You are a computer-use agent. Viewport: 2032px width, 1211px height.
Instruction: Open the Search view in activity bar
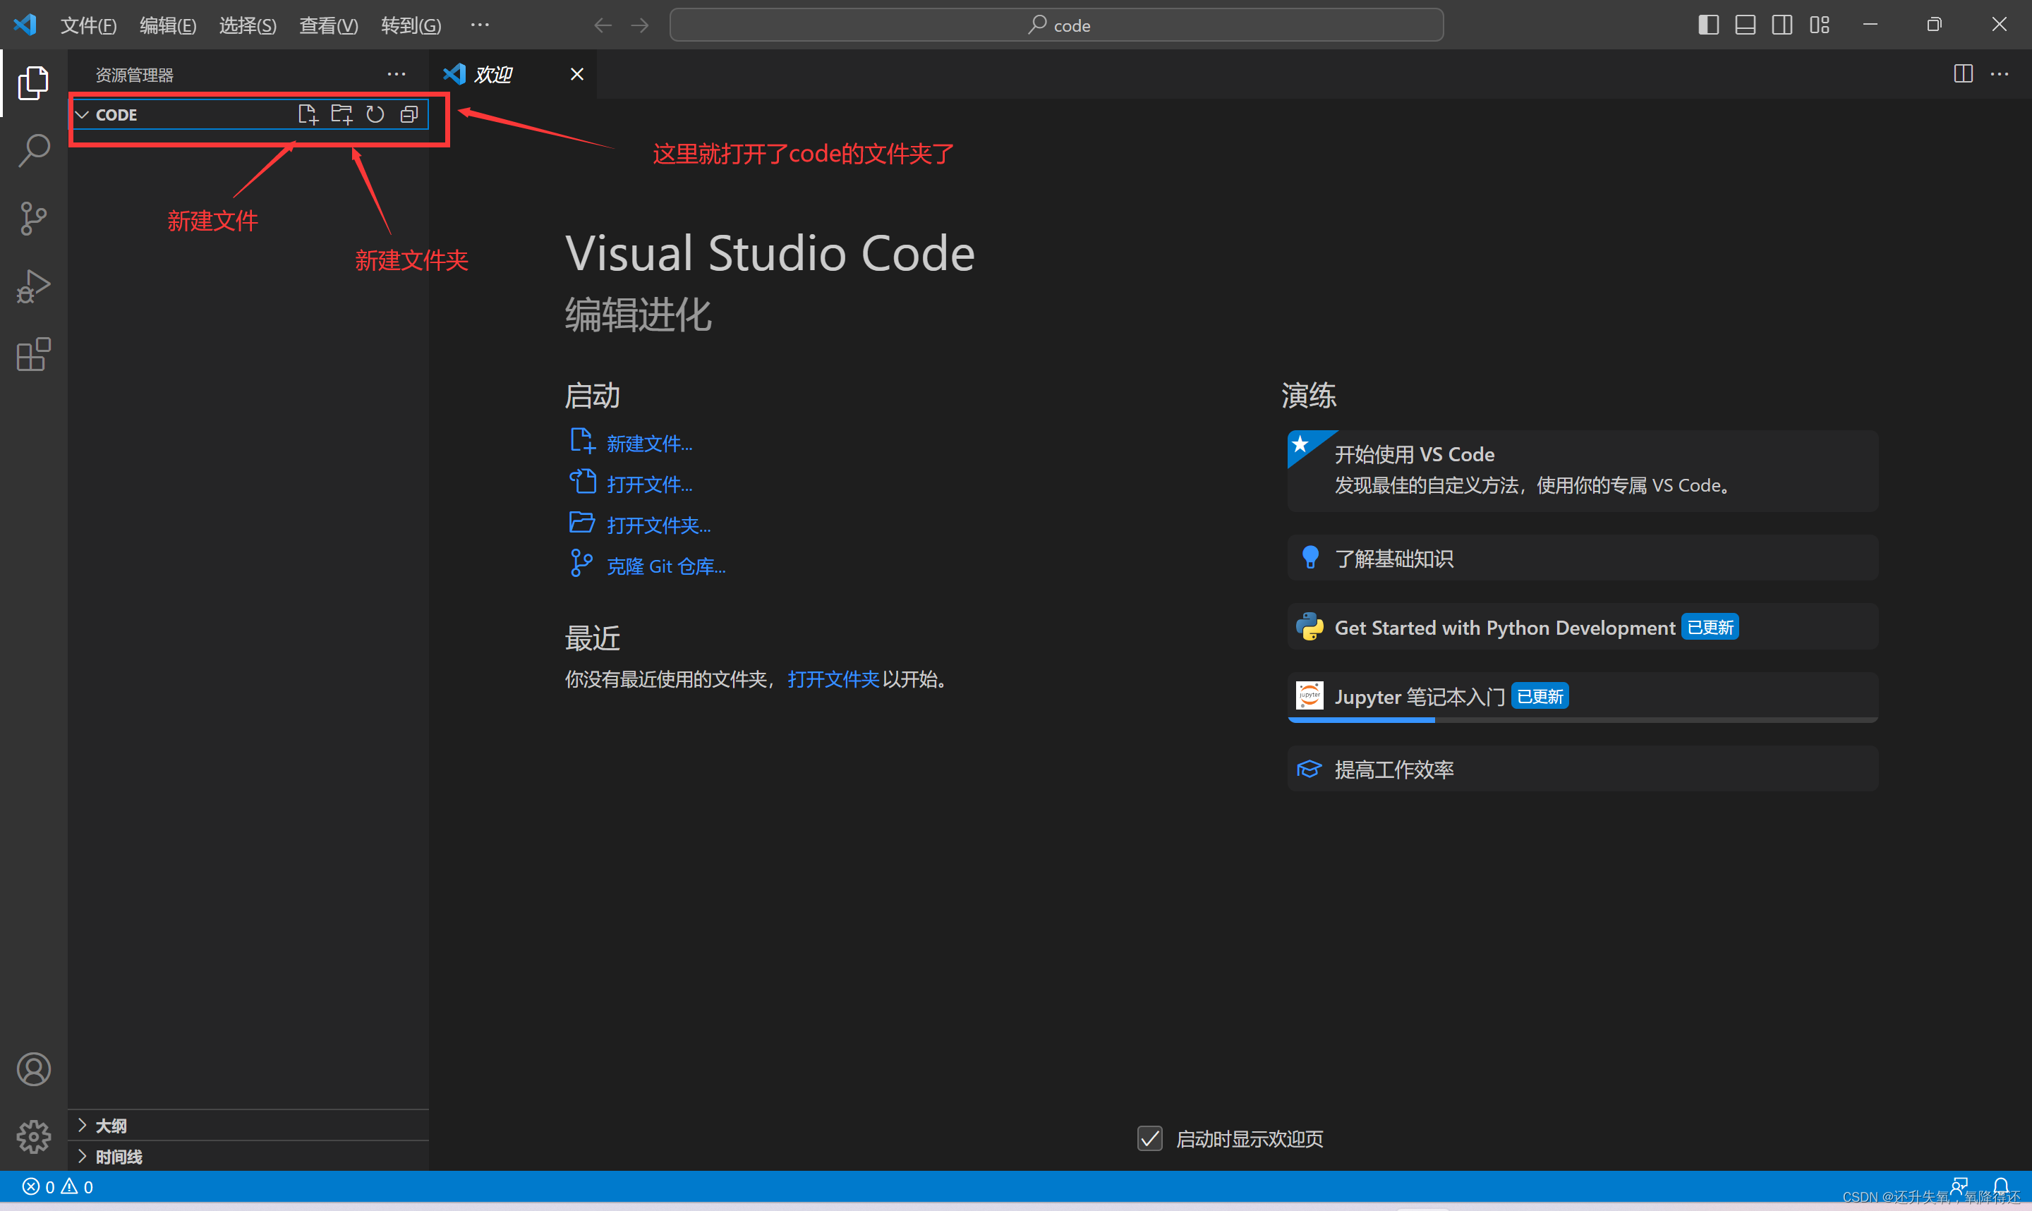coord(33,150)
